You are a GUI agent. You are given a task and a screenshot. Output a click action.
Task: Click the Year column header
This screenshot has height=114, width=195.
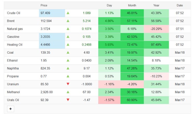[156, 5]
